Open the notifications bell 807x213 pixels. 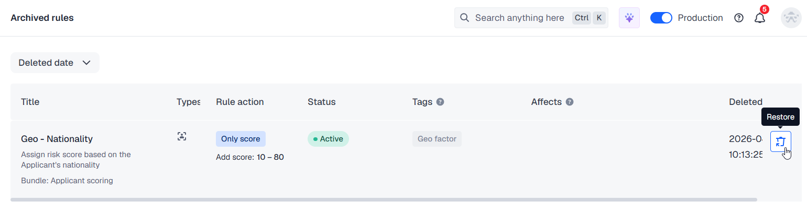[x=759, y=18]
